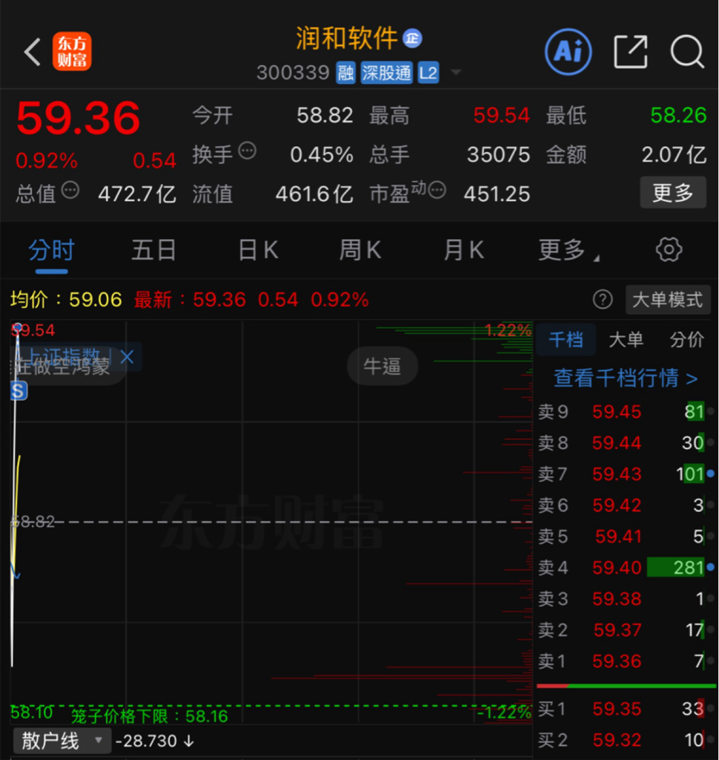The height and width of the screenshot is (760, 719).
Task: Close the 上证指数 overlay tag
Action: 127,357
